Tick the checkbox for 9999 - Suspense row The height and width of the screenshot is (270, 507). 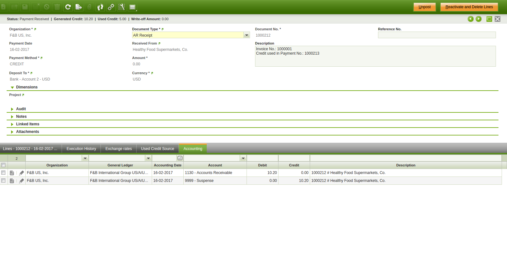tap(3, 181)
